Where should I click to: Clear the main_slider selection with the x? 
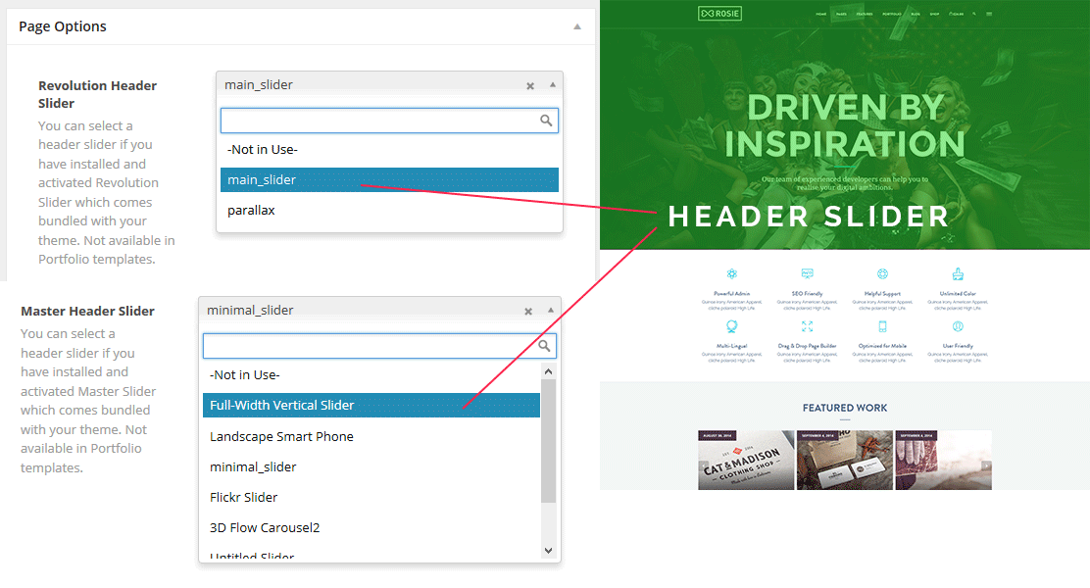click(530, 86)
